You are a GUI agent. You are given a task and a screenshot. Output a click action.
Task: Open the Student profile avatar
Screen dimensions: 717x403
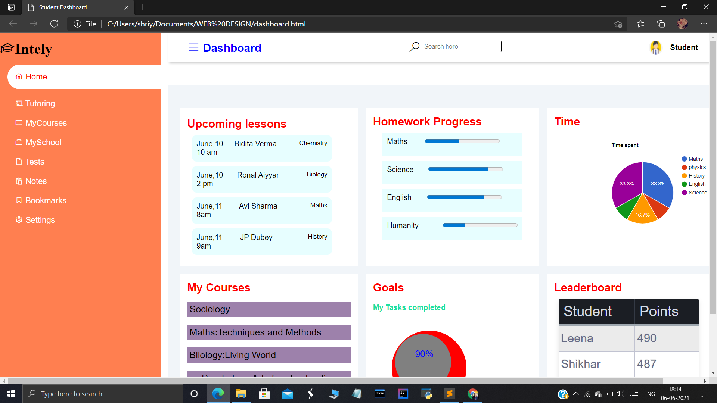[655, 47]
